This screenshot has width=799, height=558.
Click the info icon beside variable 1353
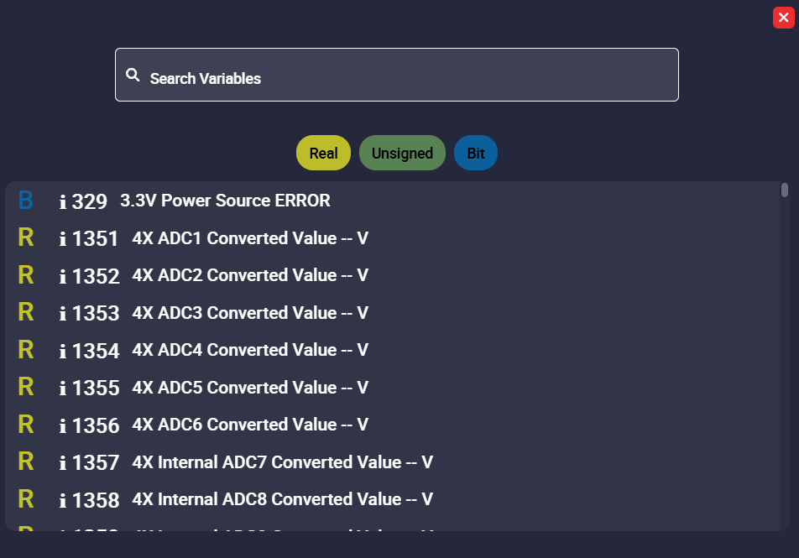click(63, 314)
